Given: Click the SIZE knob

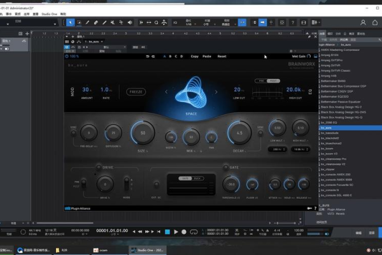Looking at the screenshot, I should coord(143,133).
